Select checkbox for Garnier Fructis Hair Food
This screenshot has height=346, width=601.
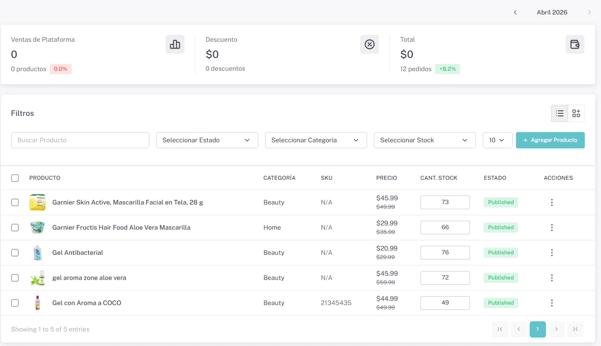tap(15, 228)
